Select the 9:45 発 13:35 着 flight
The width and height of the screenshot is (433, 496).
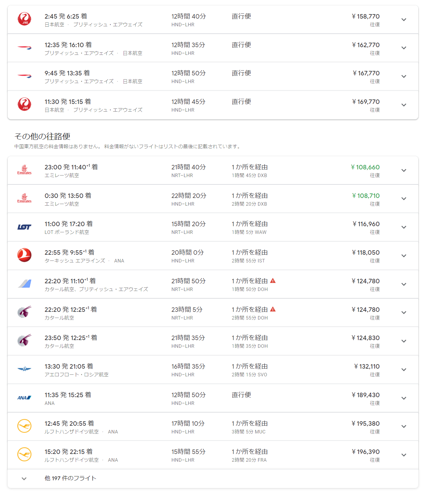pos(67,73)
